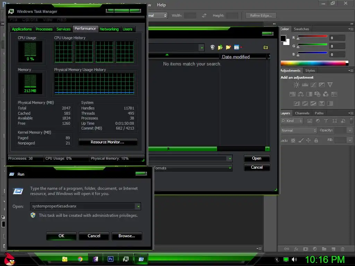The width and height of the screenshot is (355, 266).
Task: Click the delete layer trash icon
Action: [343, 249]
